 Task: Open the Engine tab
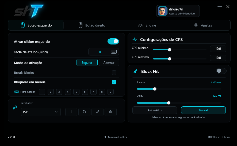147,25
